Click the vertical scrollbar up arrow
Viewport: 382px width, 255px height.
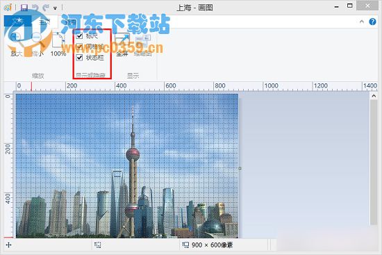[374, 96]
